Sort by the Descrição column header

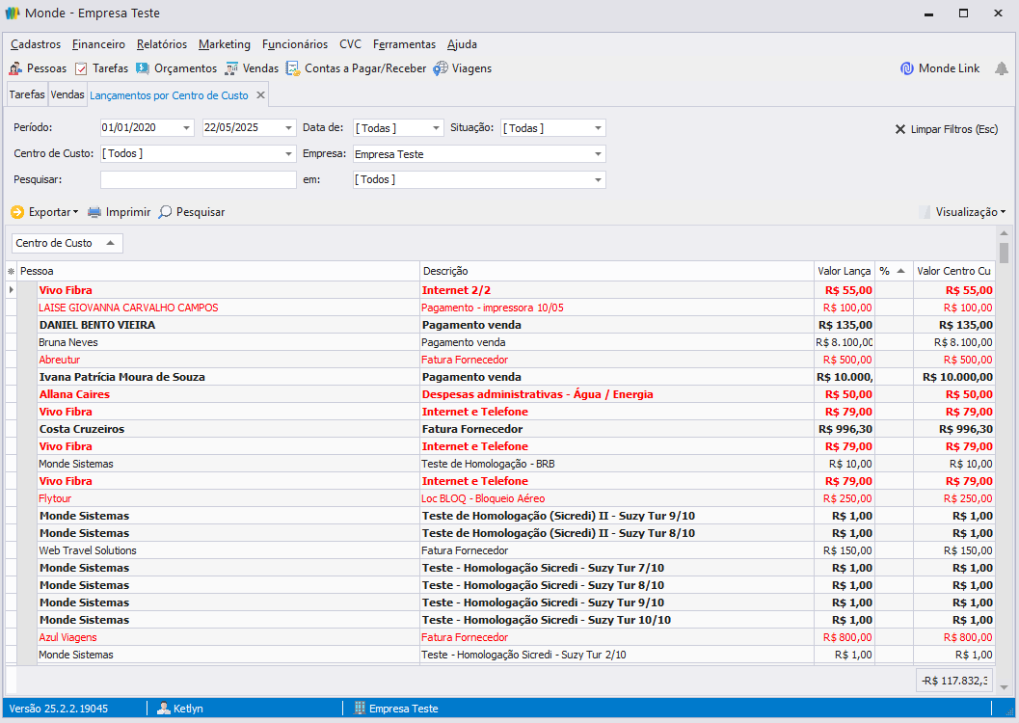(617, 271)
